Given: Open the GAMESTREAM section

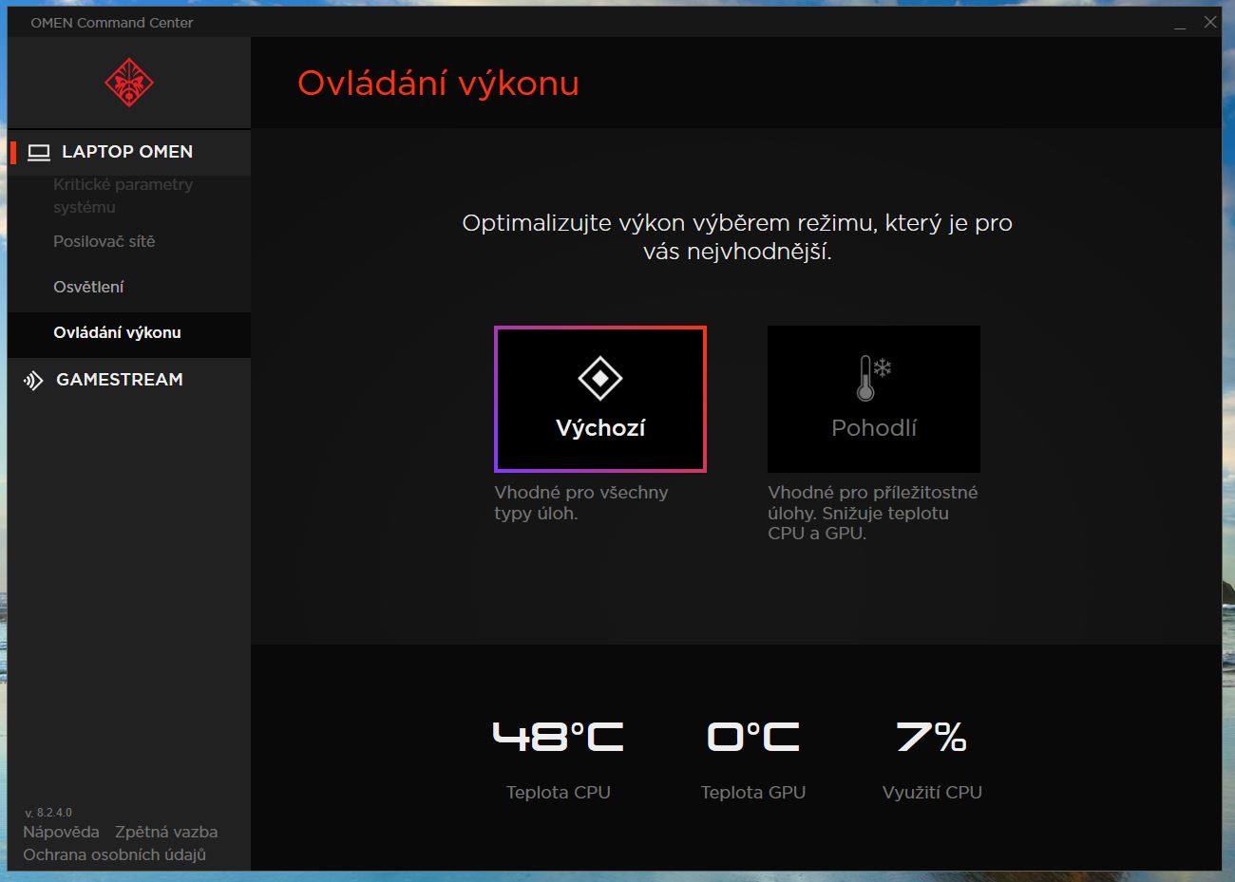Looking at the screenshot, I should (129, 380).
